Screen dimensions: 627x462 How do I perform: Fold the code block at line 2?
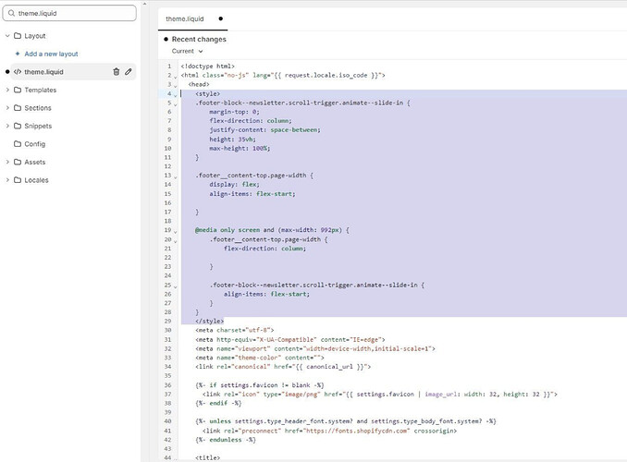click(175, 76)
